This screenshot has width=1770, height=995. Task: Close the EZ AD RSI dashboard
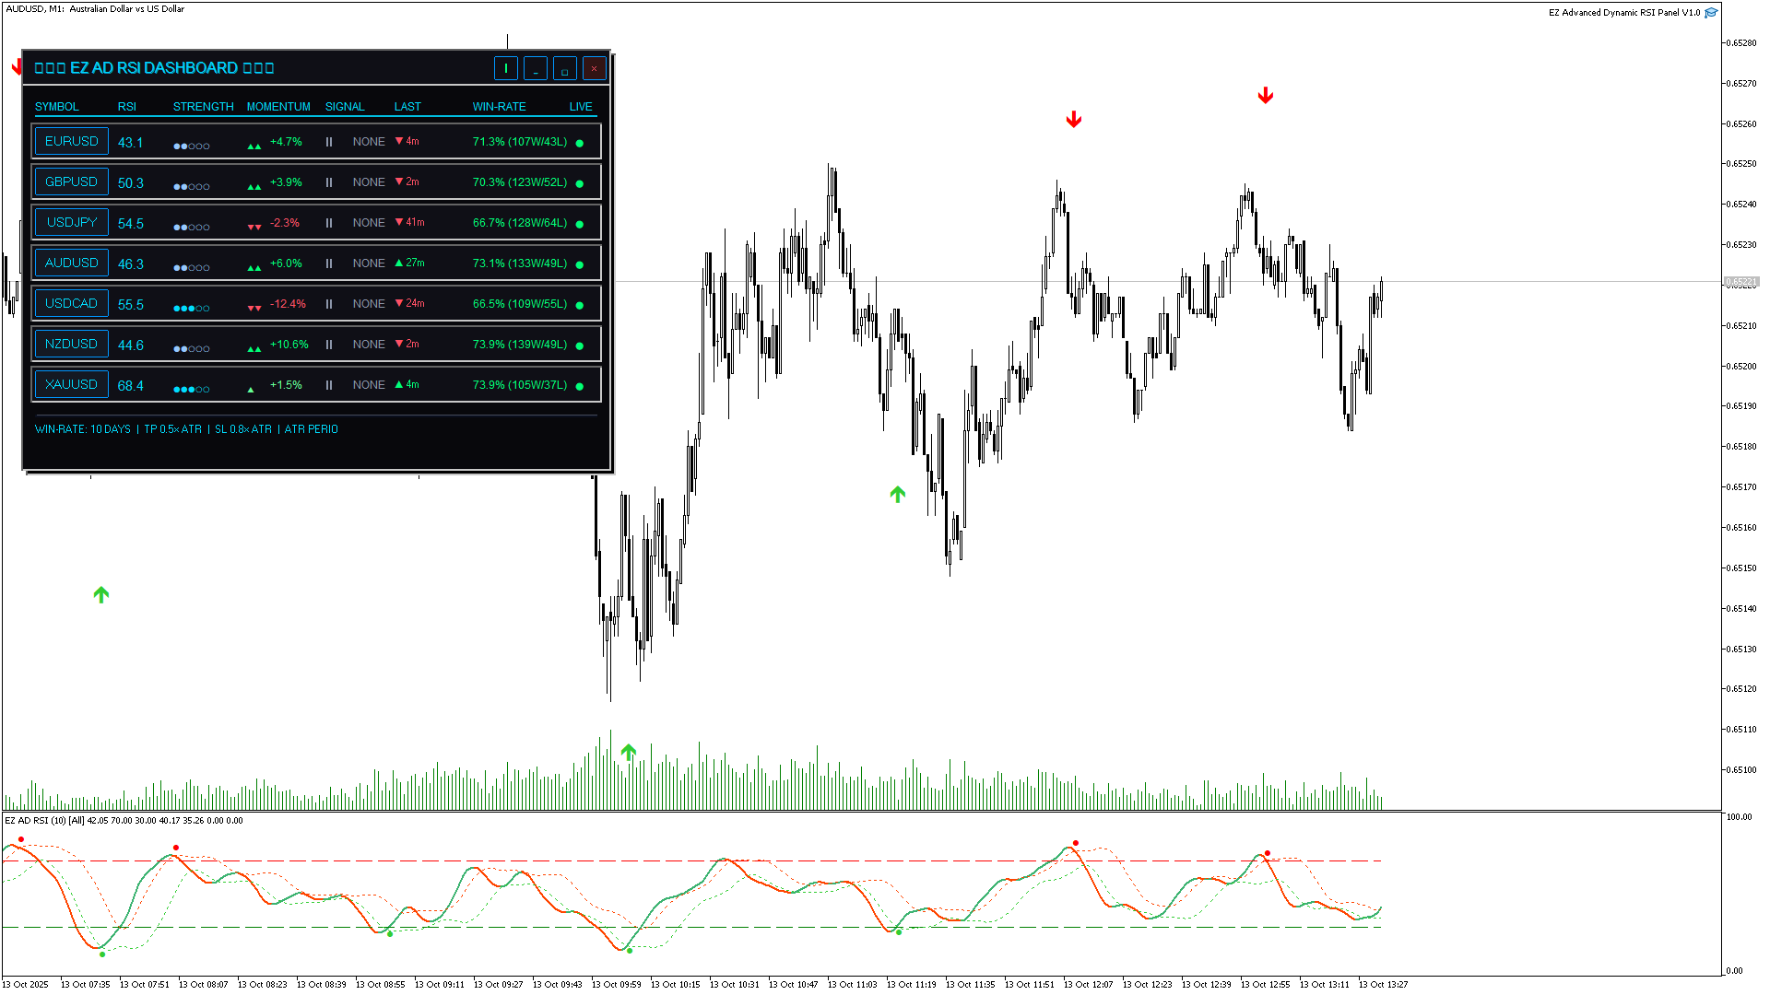594,68
